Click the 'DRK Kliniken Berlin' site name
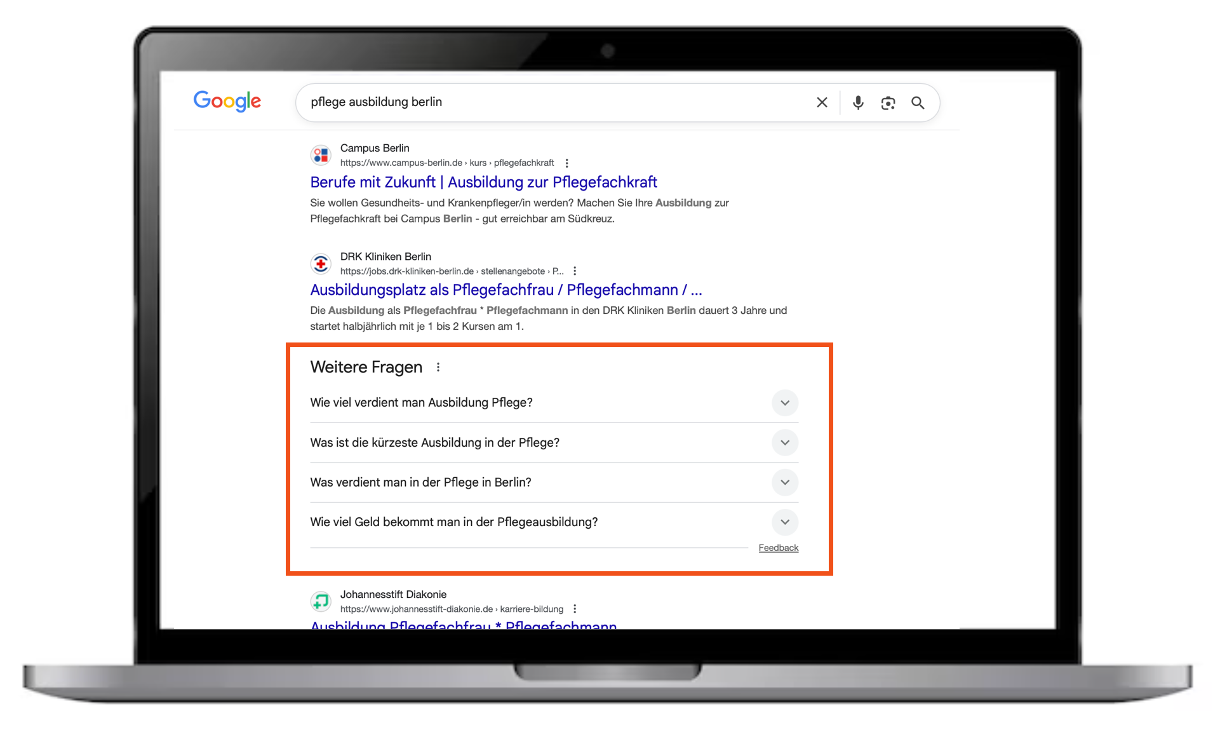This screenshot has width=1213, height=732. pyautogui.click(x=385, y=257)
